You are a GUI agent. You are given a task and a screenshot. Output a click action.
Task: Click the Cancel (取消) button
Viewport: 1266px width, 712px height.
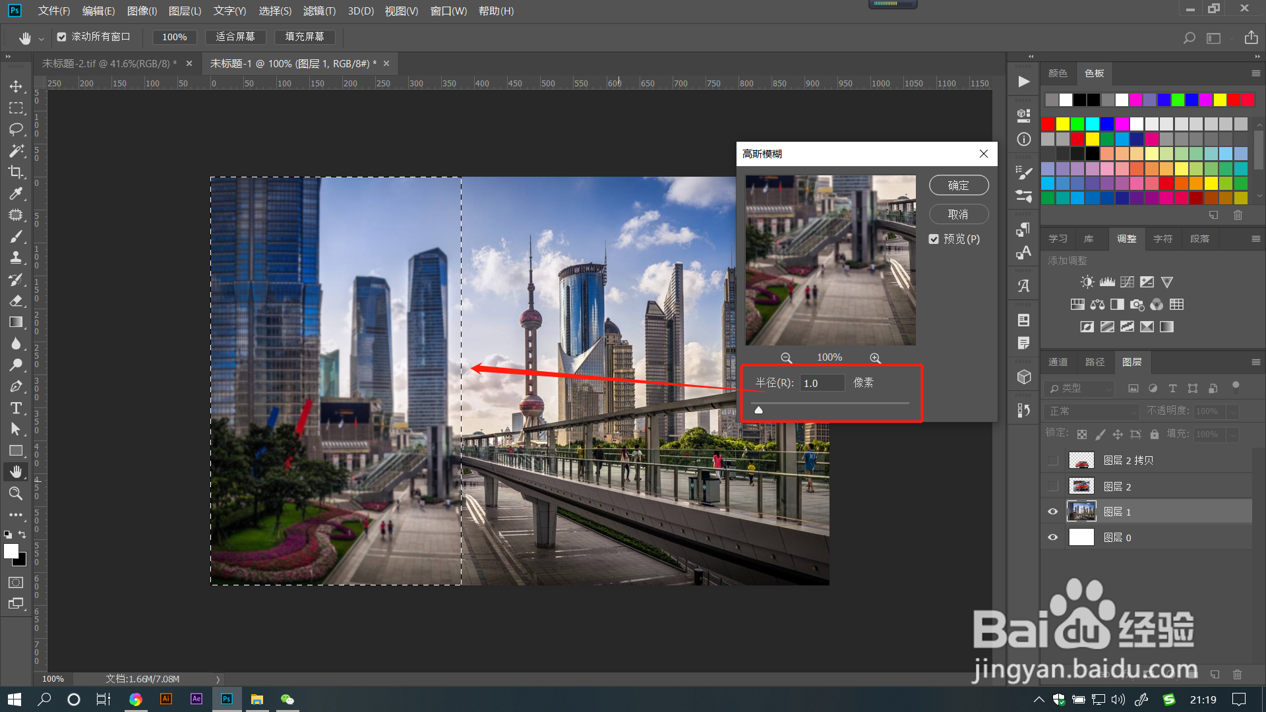point(958,214)
